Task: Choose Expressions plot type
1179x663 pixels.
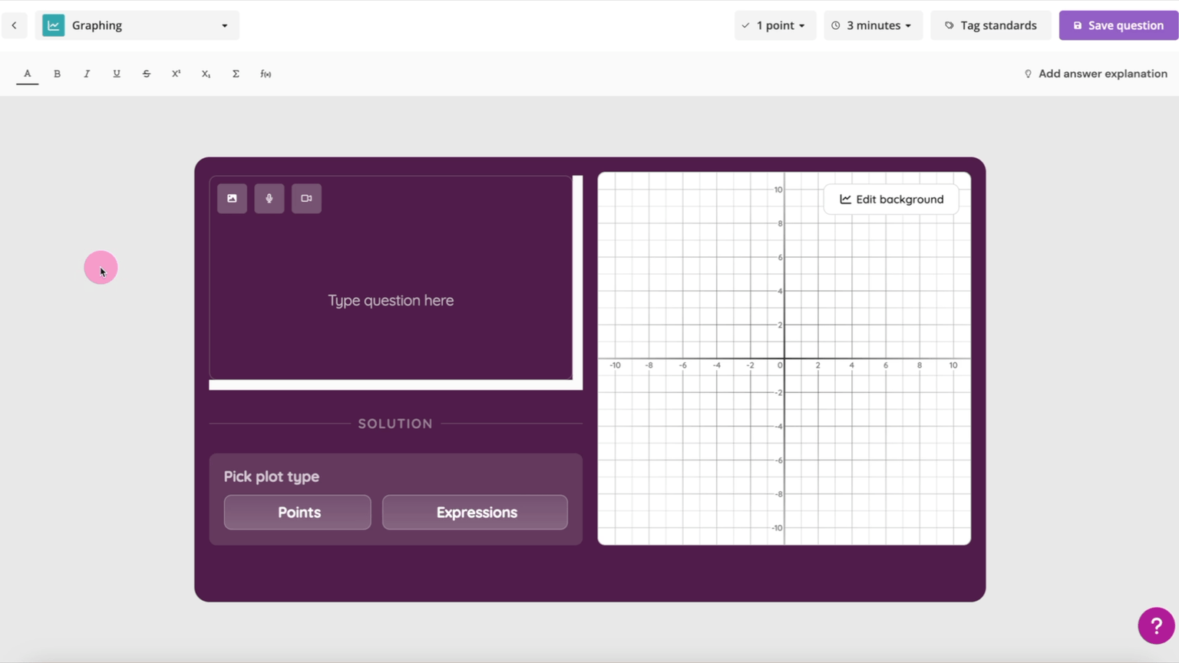Action: (475, 513)
